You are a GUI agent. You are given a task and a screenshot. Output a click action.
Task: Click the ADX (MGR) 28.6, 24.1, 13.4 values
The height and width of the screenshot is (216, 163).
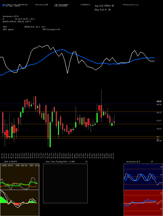click(x=35, y=27)
